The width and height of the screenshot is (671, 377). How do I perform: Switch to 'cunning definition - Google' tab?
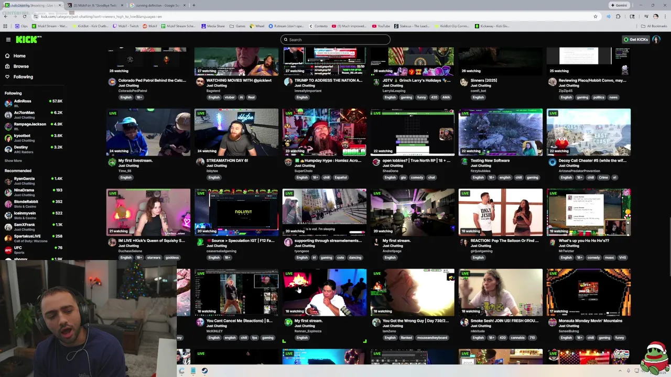click(157, 5)
